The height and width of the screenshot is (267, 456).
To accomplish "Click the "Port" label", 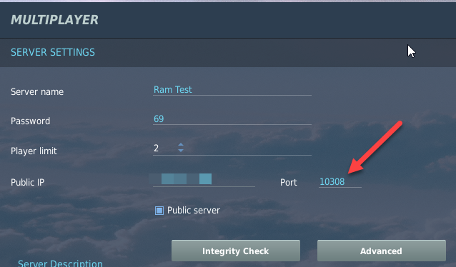I will point(289,183).
